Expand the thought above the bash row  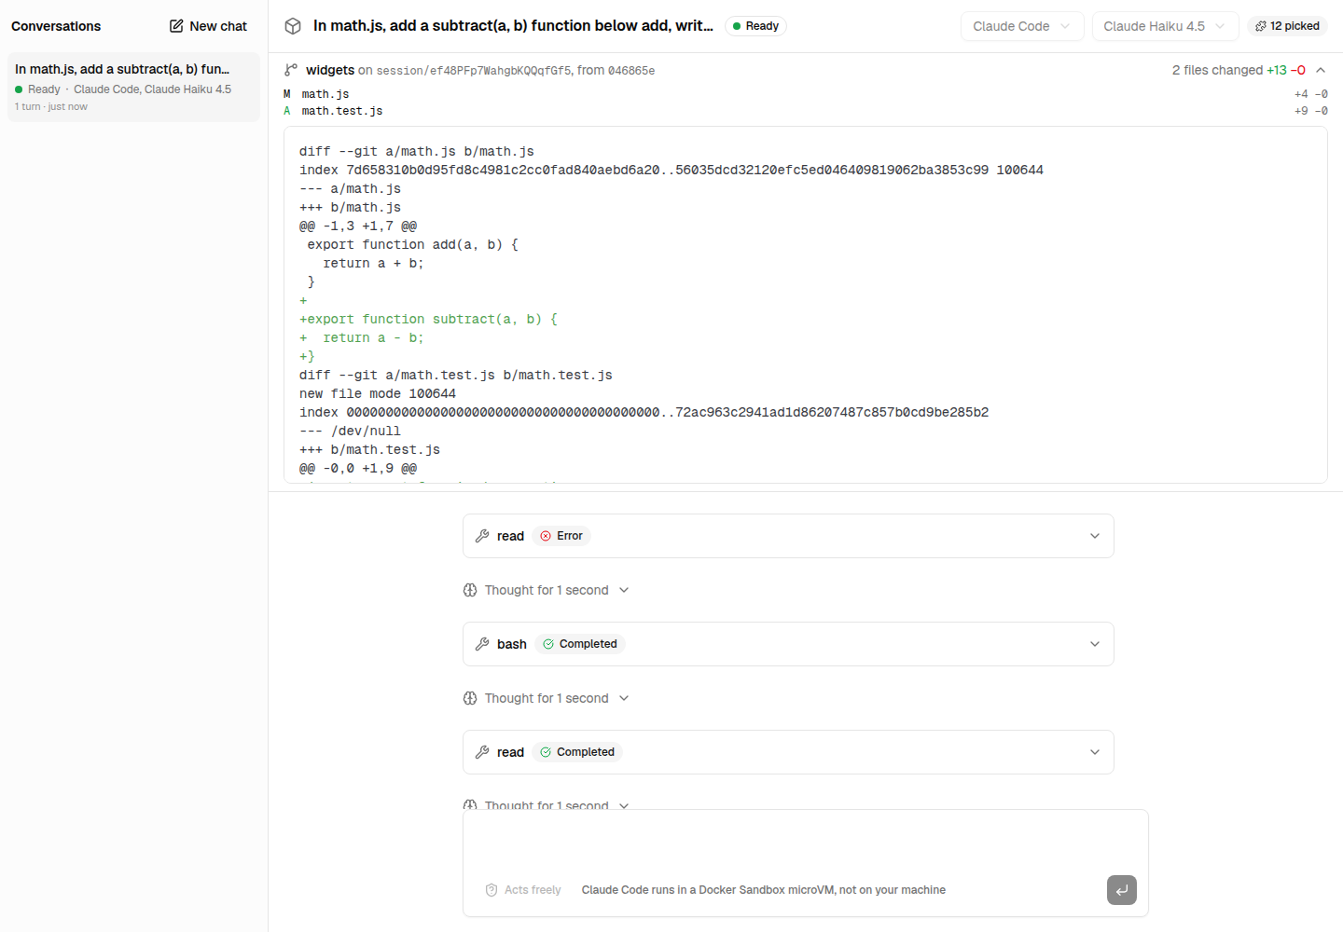pyautogui.click(x=547, y=590)
